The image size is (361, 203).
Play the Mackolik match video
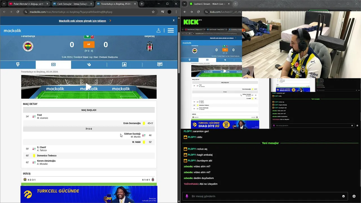click(89, 87)
